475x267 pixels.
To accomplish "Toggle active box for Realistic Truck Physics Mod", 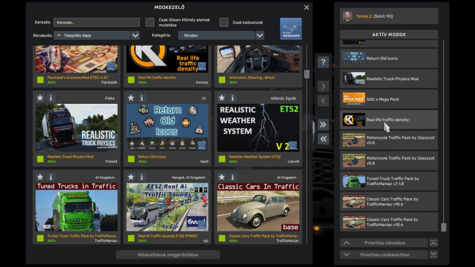I will pos(40,159).
